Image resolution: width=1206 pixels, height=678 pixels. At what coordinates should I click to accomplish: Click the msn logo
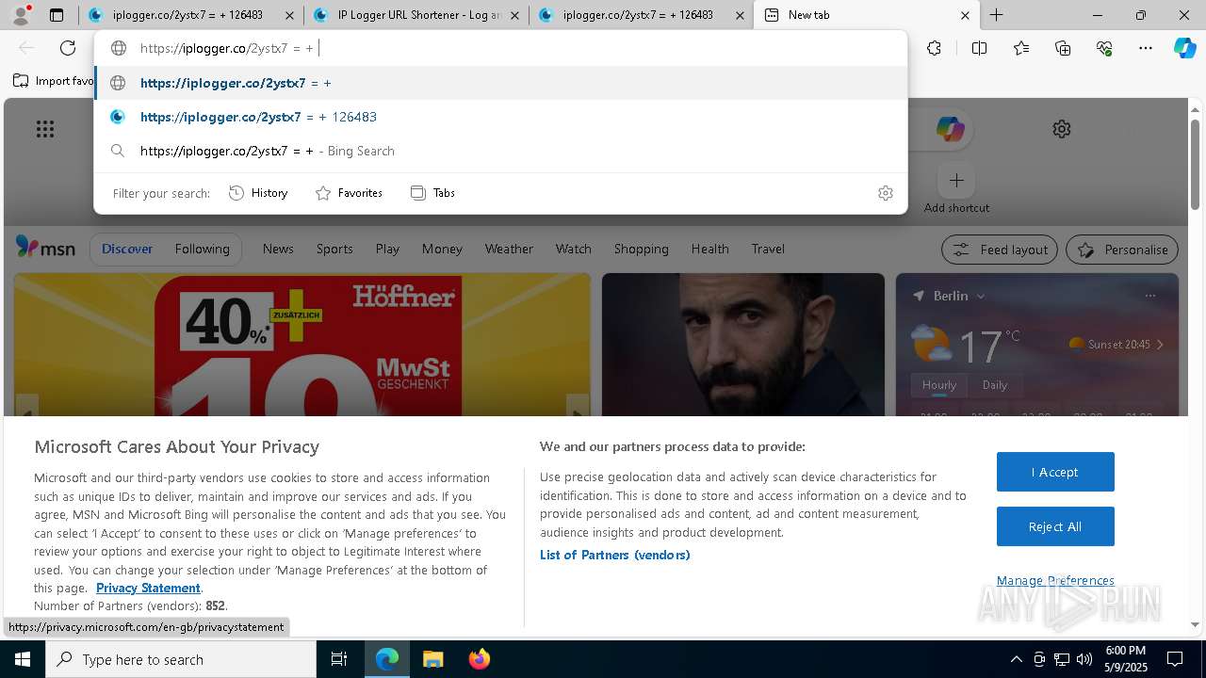coord(45,249)
